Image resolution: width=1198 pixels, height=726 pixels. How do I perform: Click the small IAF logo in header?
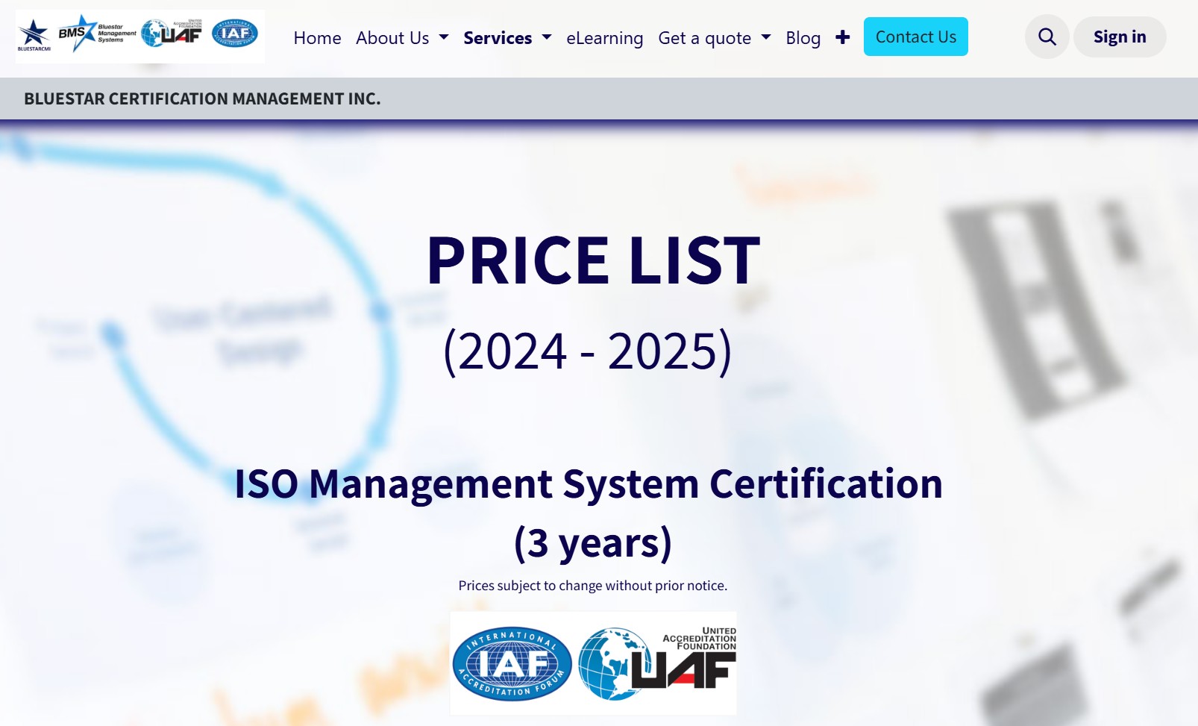235,34
